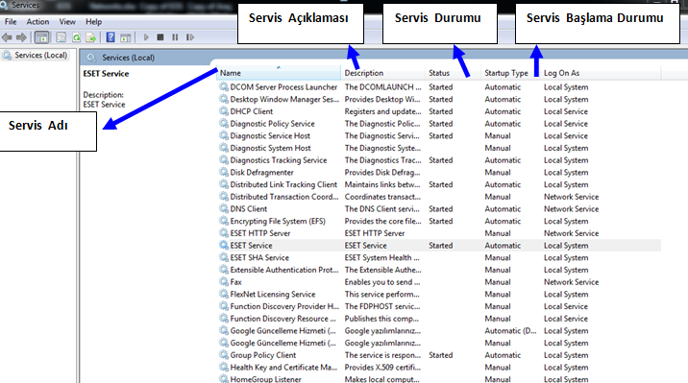Click the gear icon beside ESET SHA Service
This screenshot has height=383, width=688.
click(x=224, y=257)
